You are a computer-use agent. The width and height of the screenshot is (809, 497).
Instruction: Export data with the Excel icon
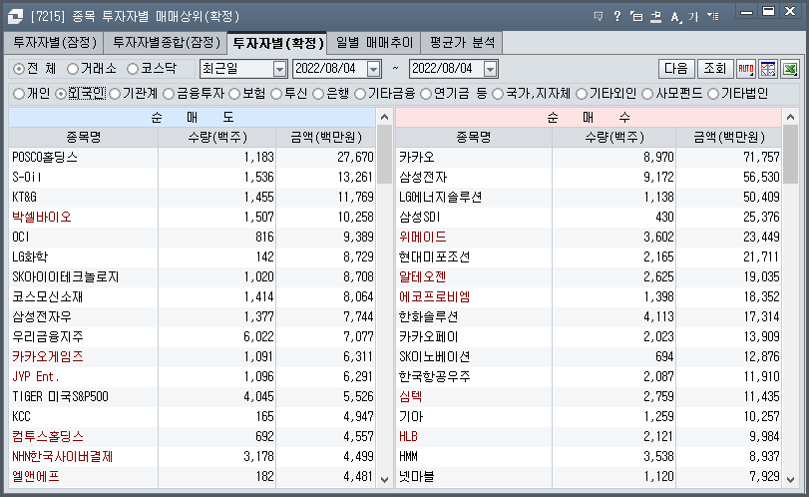click(x=790, y=69)
